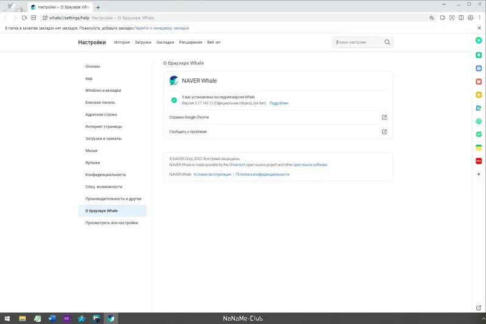486x324 pixels.
Task: Click the open source software link
Action: (x=310, y=165)
